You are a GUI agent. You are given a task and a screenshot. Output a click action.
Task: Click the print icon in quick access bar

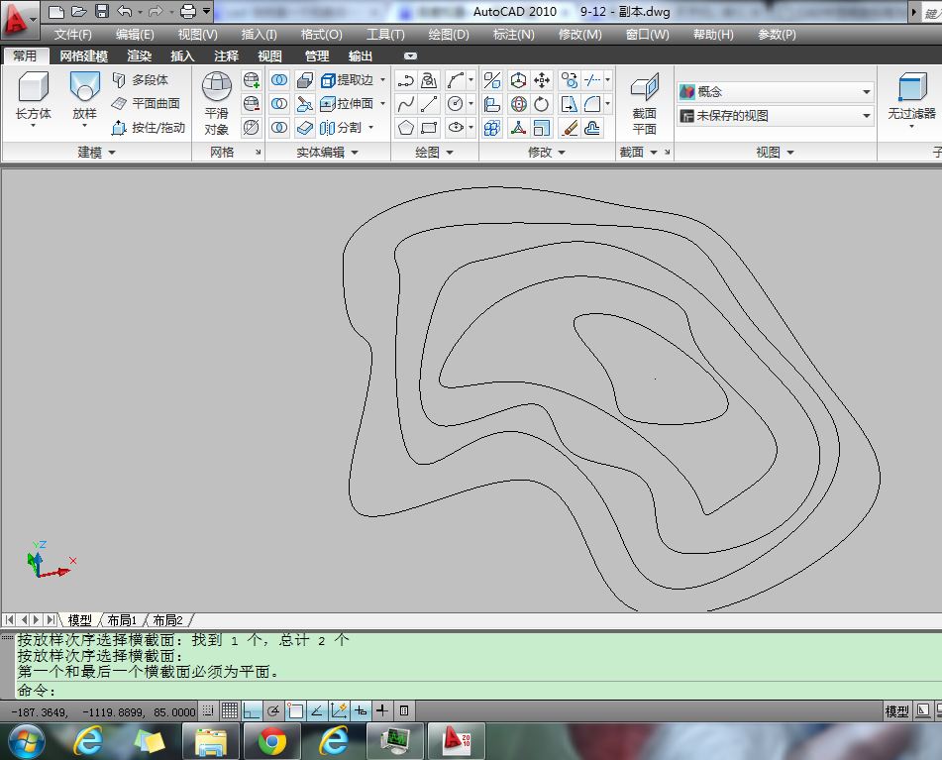188,11
